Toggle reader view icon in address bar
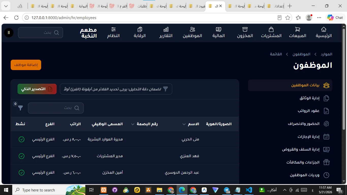The height and width of the screenshot is (195, 347). (x=279, y=18)
